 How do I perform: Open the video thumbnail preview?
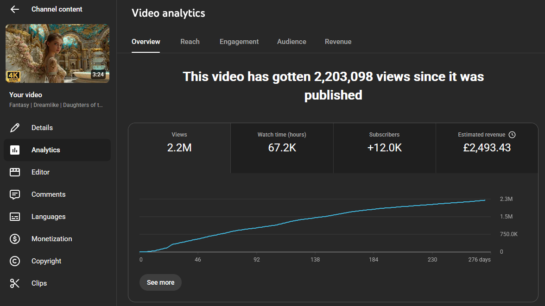[57, 54]
